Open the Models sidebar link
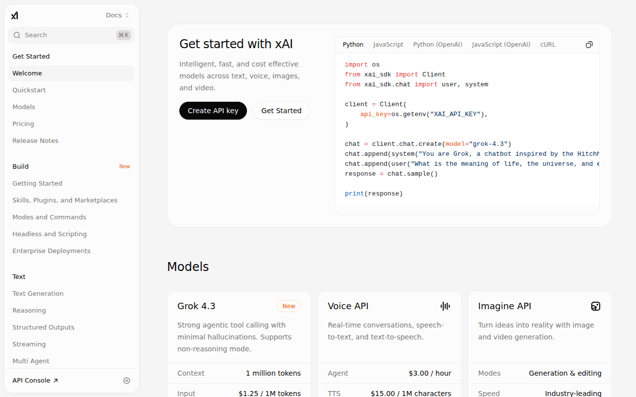 click(72, 107)
